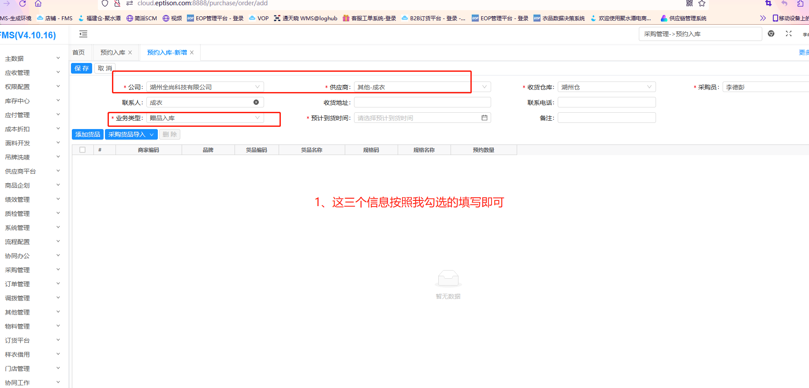Click the fullscreen toggle icon in header

pos(789,33)
